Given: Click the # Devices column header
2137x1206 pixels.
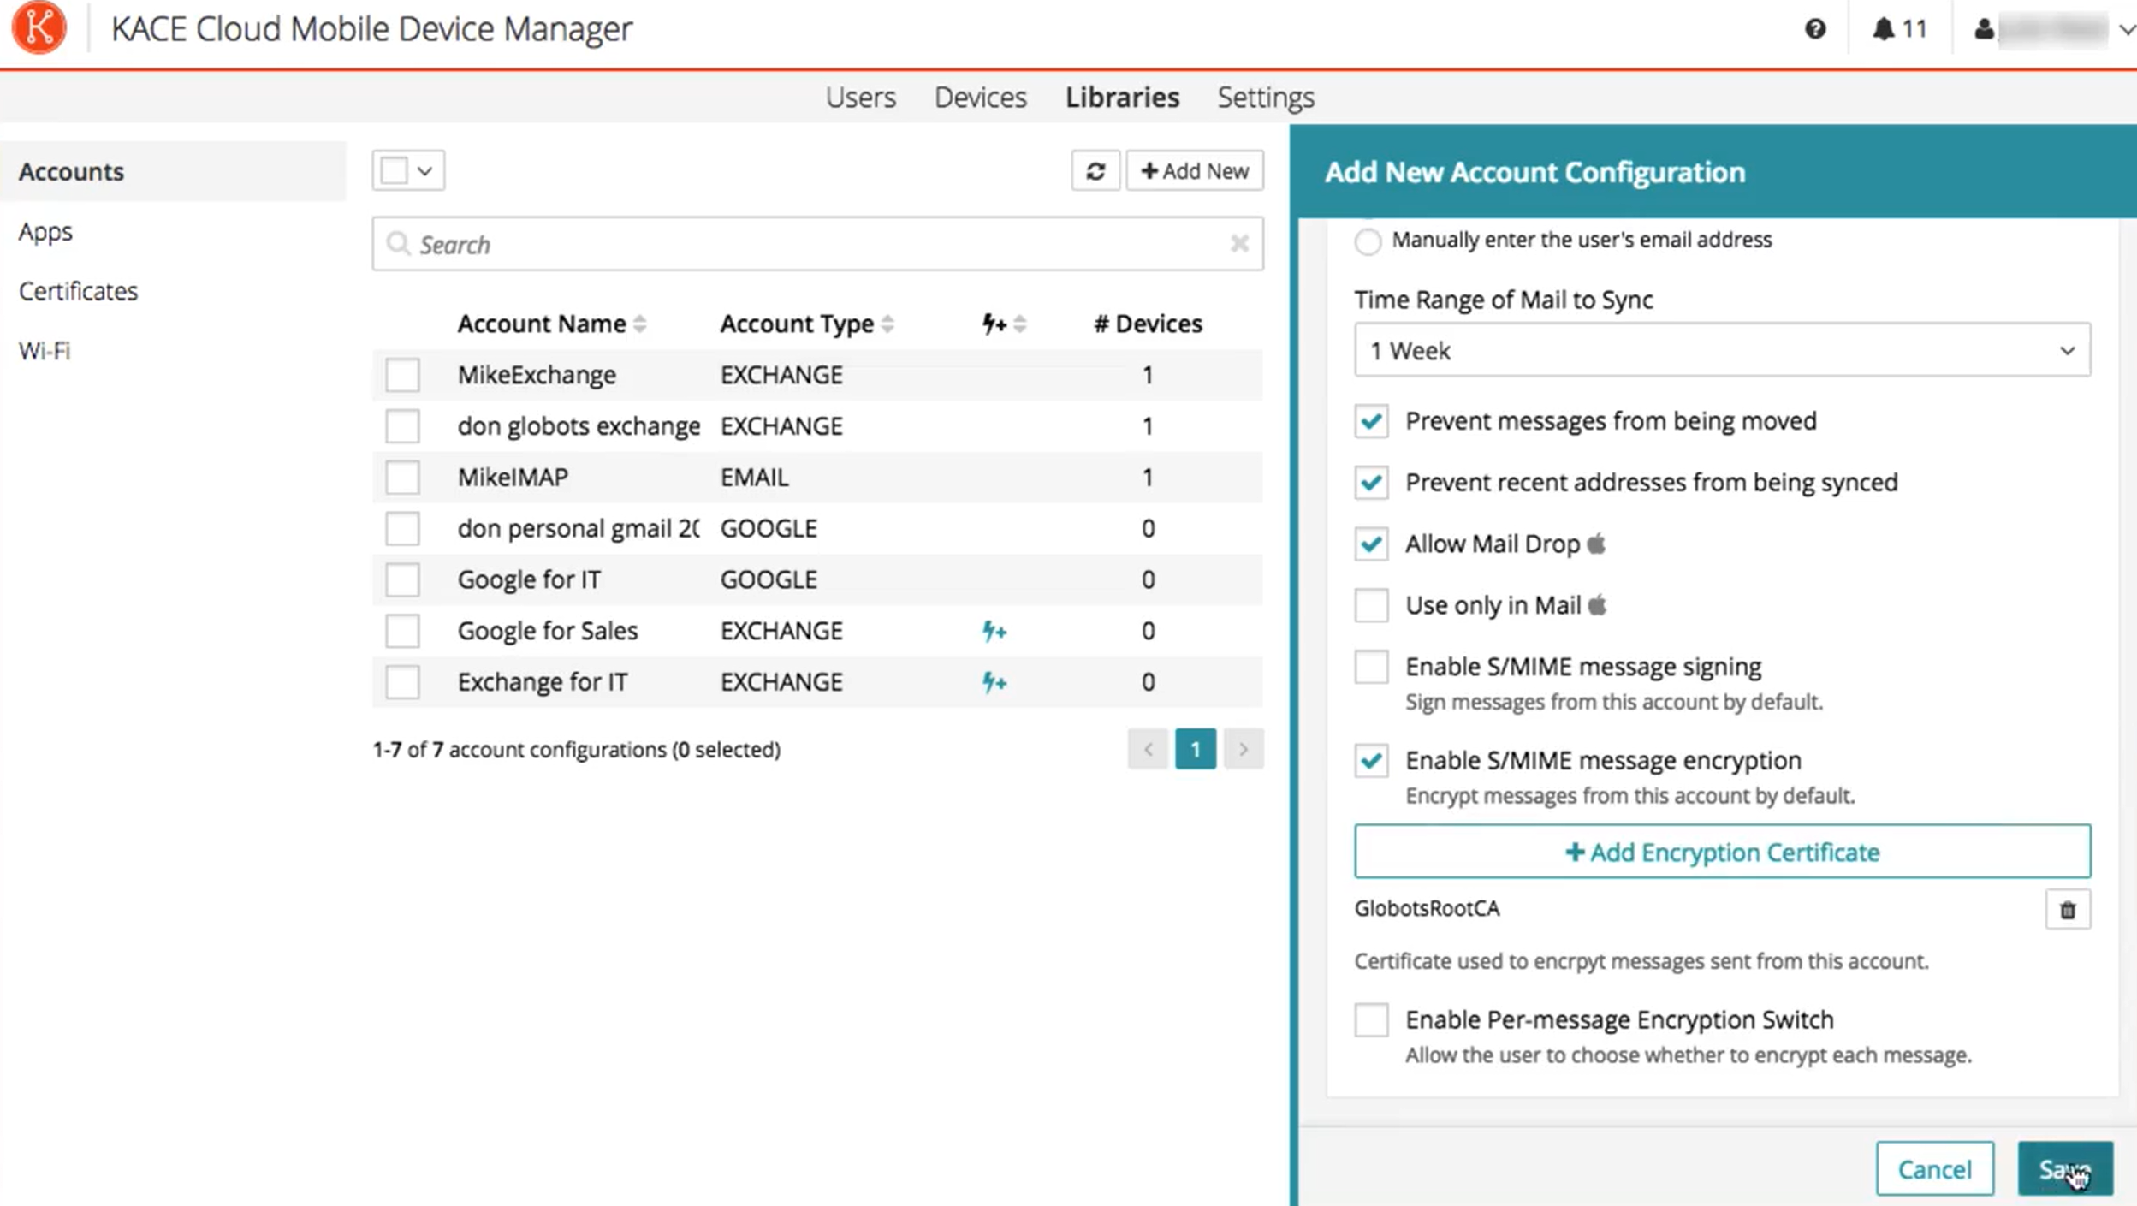Looking at the screenshot, I should (1148, 324).
